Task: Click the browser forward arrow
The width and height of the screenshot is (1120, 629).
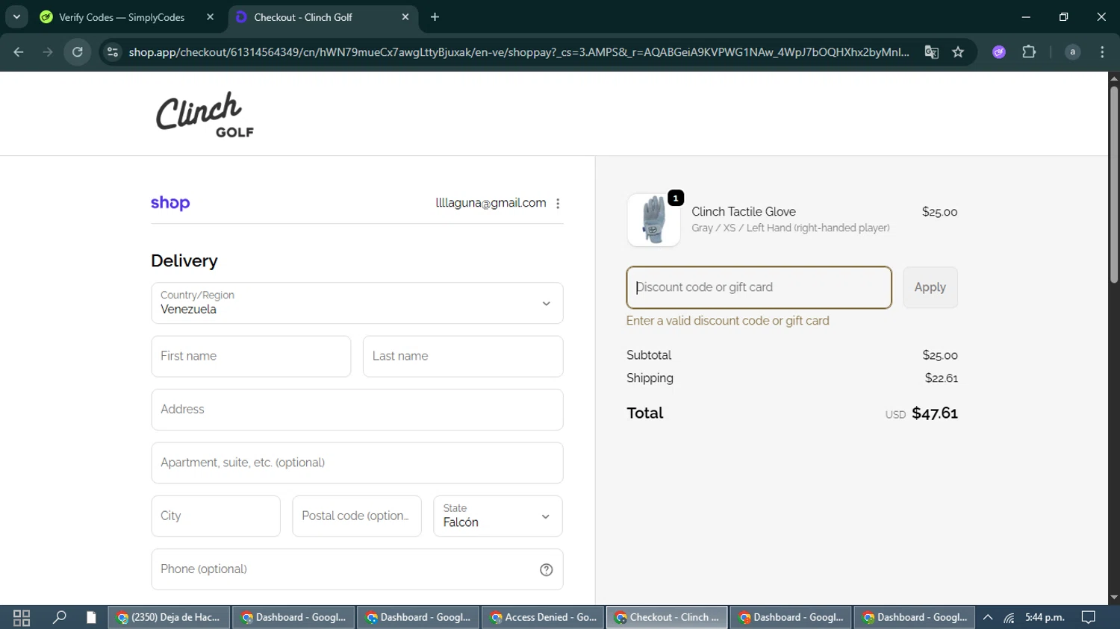Action: [x=48, y=52]
